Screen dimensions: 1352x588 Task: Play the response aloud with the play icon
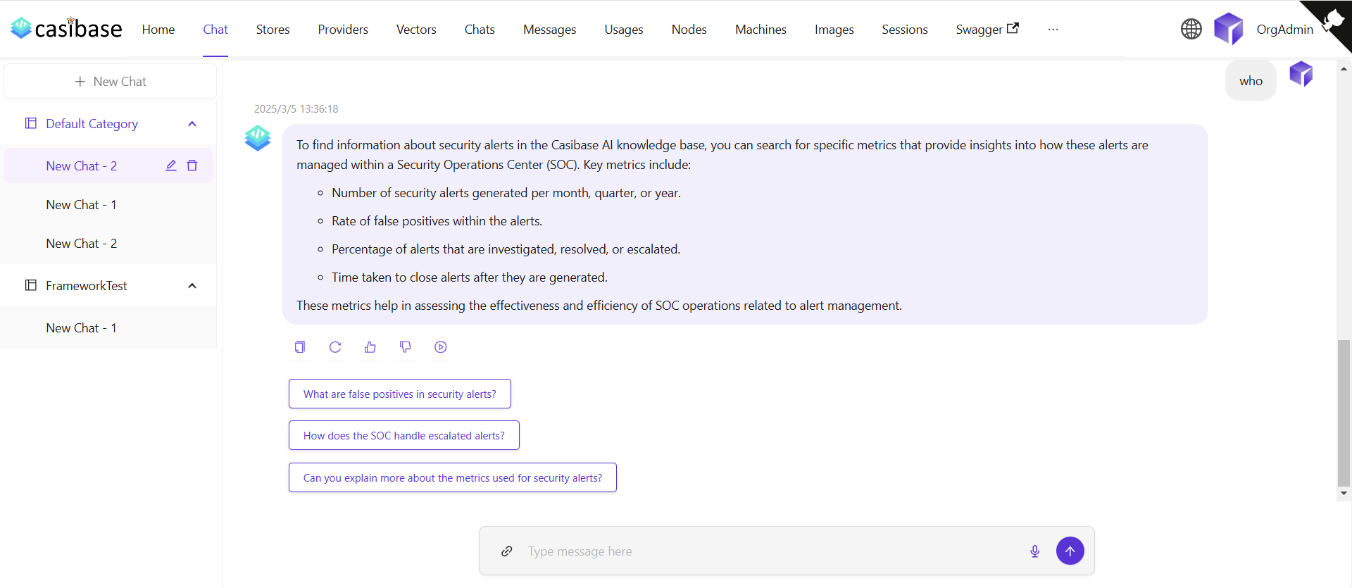click(x=441, y=347)
